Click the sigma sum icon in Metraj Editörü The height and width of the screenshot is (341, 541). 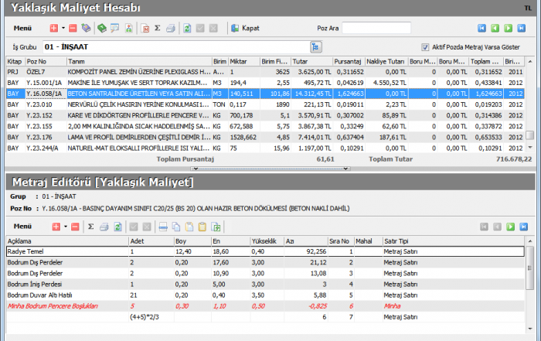pos(90,227)
